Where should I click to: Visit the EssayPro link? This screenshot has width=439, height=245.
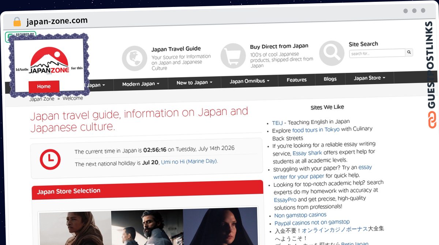[285, 200]
